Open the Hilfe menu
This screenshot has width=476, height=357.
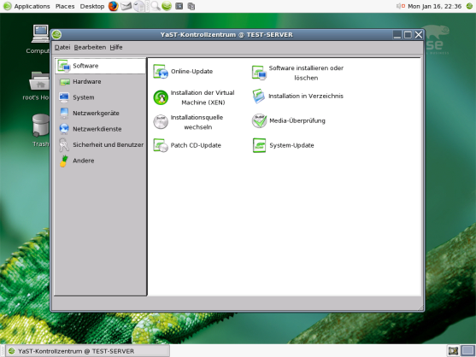point(116,47)
